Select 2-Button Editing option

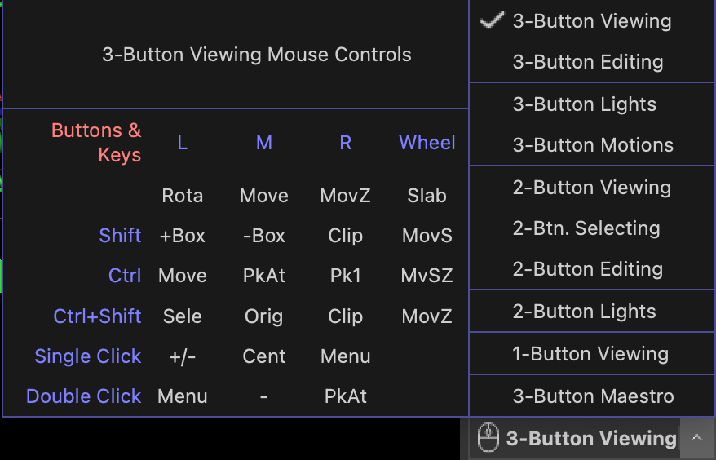tap(587, 269)
